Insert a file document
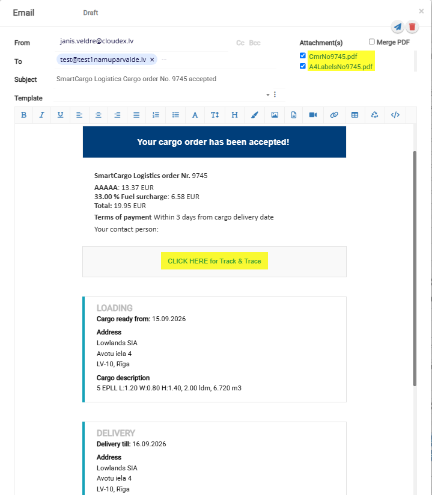The height and width of the screenshot is (495, 432). [294, 115]
